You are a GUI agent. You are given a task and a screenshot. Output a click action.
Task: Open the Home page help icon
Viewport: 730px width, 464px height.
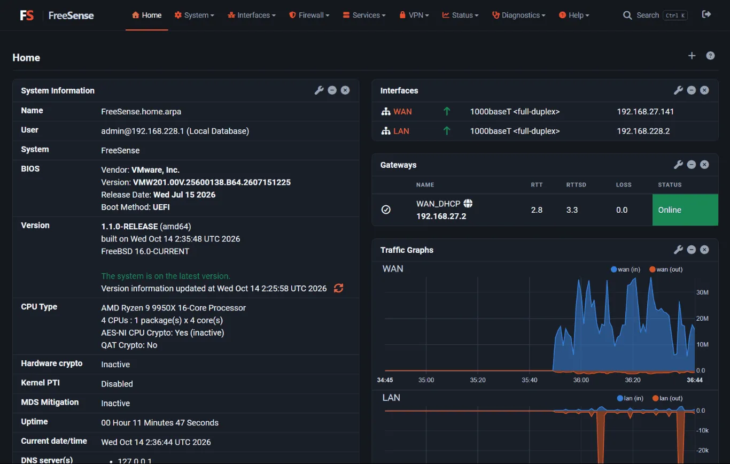pos(710,56)
